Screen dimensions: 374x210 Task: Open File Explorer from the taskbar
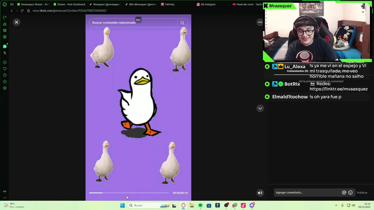pyautogui.click(x=192, y=205)
